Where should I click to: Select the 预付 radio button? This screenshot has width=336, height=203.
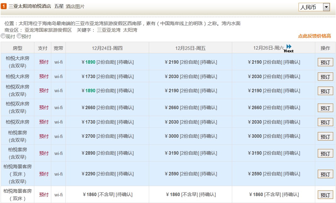point(19,36)
